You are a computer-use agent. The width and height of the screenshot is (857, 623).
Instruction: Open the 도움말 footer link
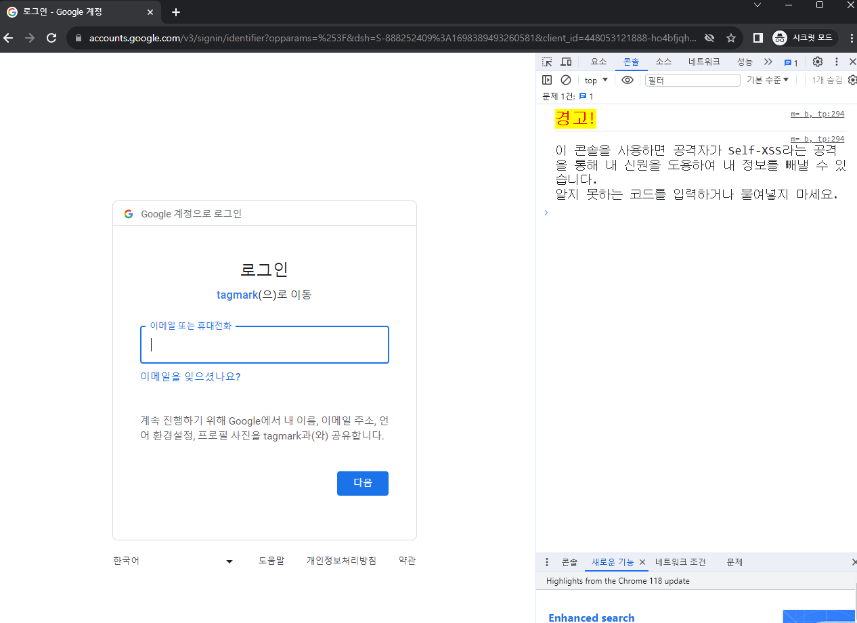(x=271, y=561)
